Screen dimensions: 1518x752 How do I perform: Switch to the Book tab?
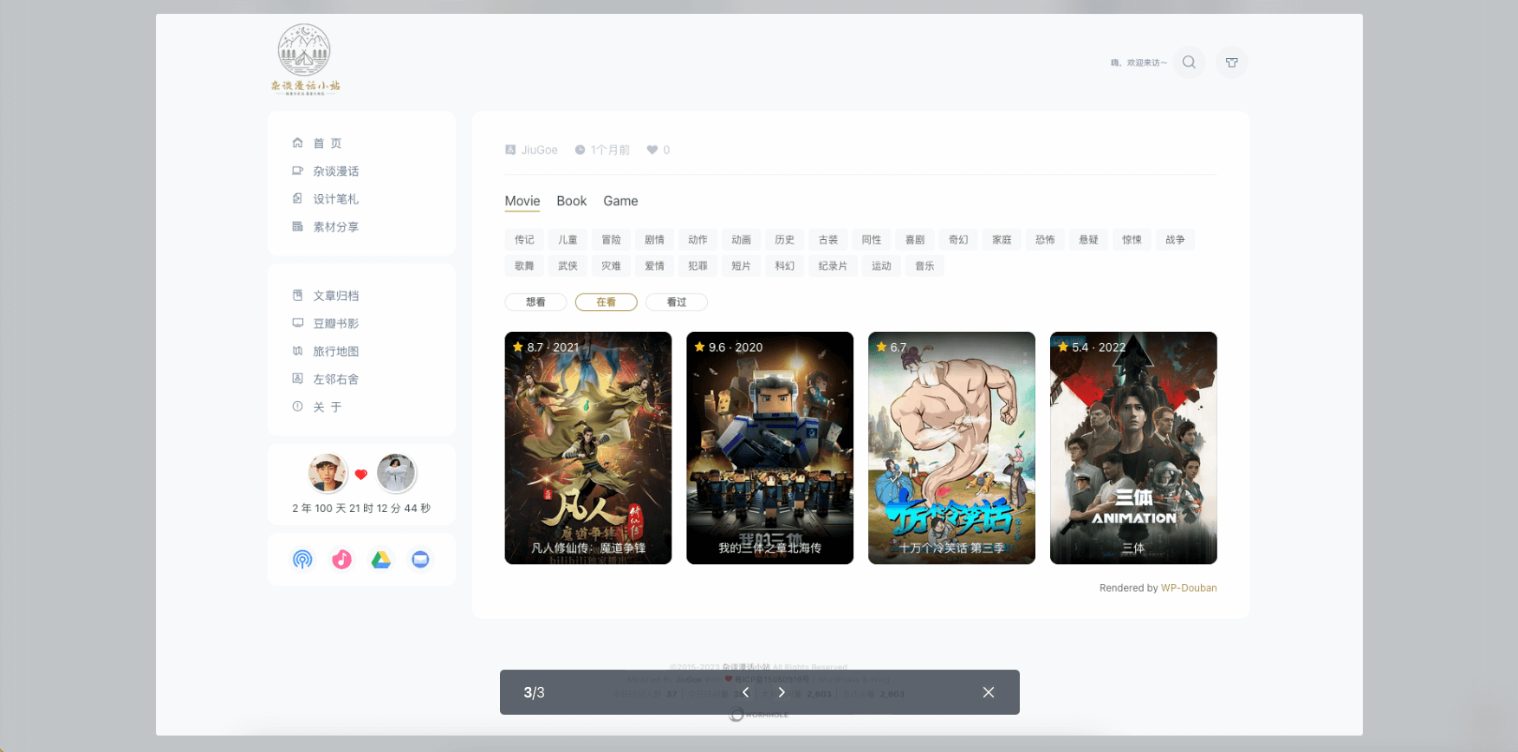[x=571, y=201]
